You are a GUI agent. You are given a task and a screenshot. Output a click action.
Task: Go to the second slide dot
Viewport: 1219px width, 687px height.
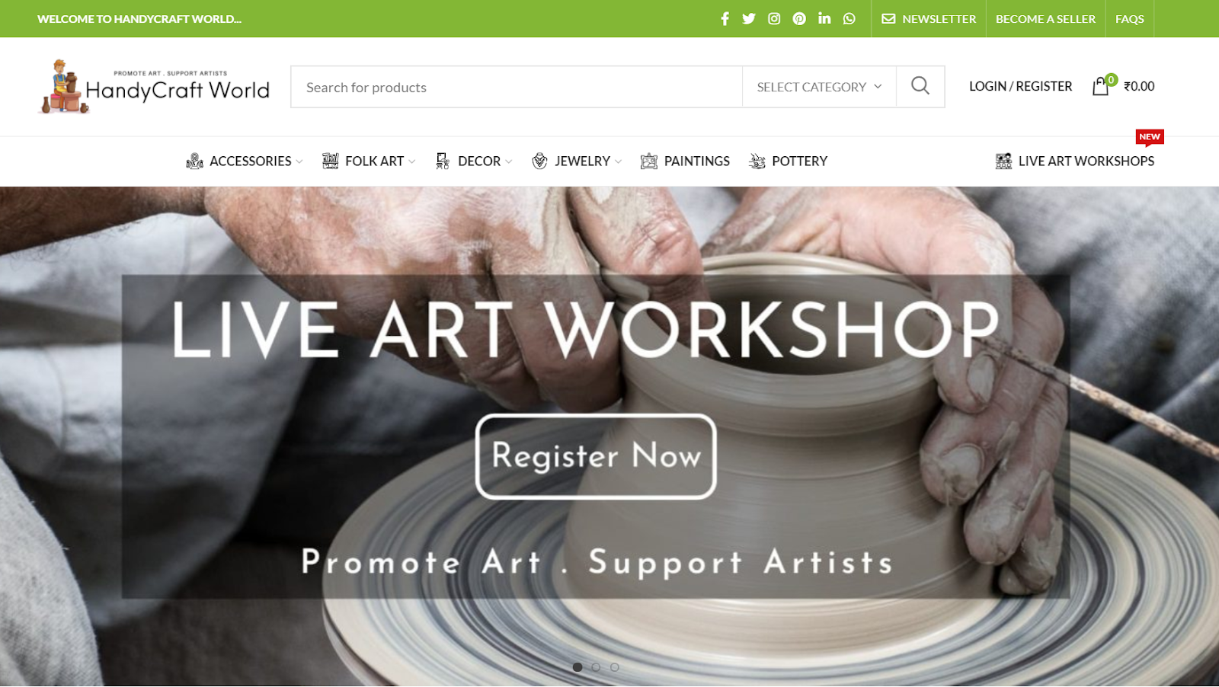[x=596, y=667]
